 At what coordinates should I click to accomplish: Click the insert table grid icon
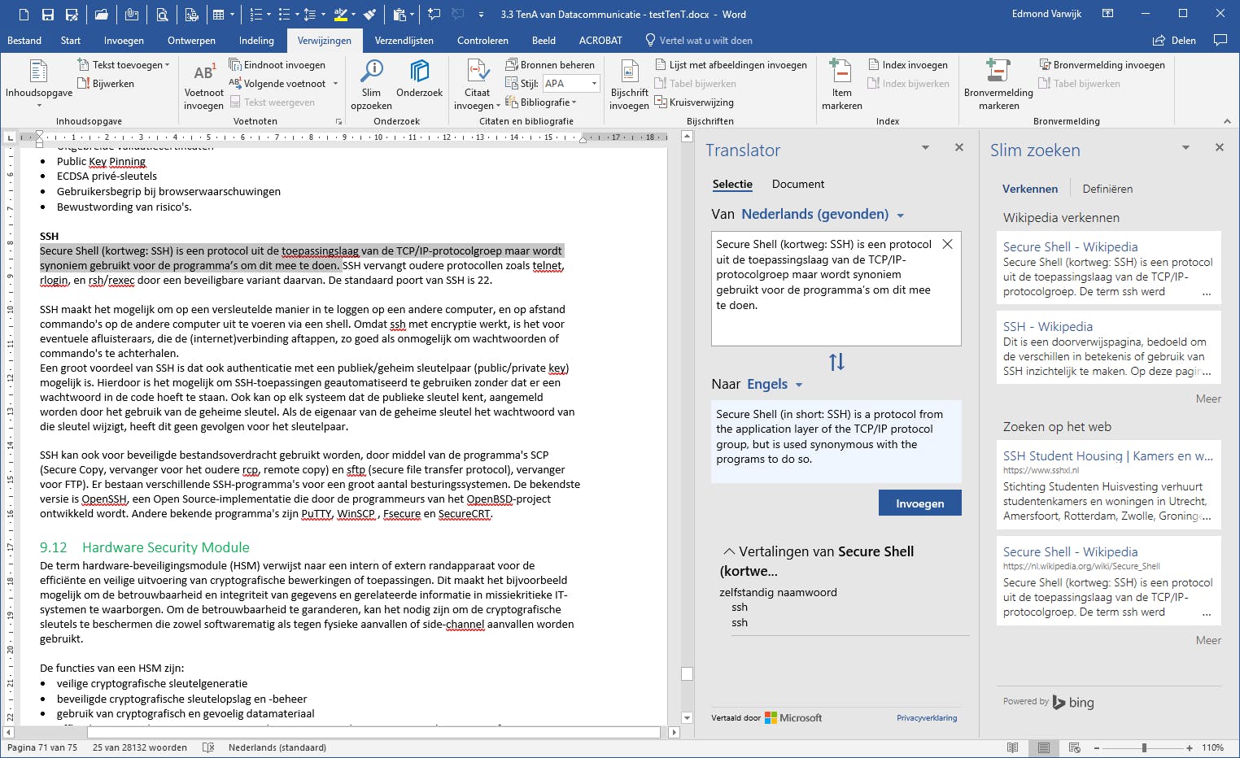pyautogui.click(x=218, y=15)
